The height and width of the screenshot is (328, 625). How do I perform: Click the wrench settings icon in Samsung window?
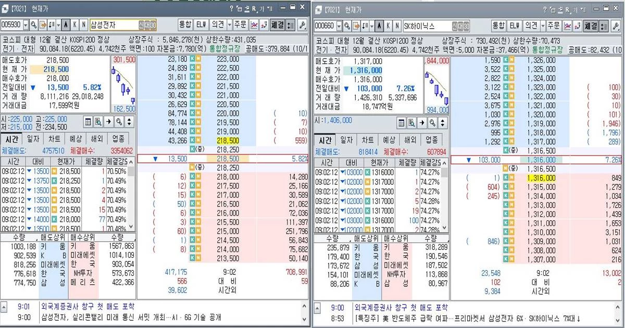[x=303, y=25]
